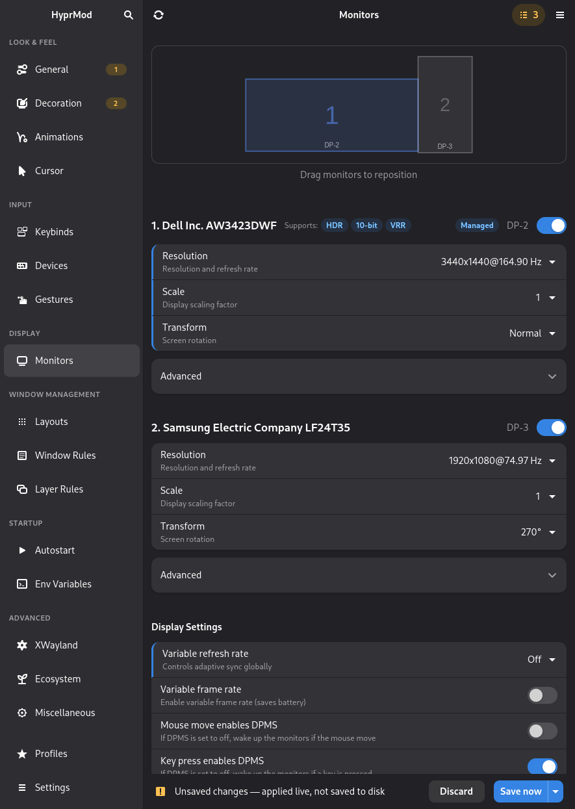
Task: Click the "Display Settings" heading
Action: click(186, 627)
